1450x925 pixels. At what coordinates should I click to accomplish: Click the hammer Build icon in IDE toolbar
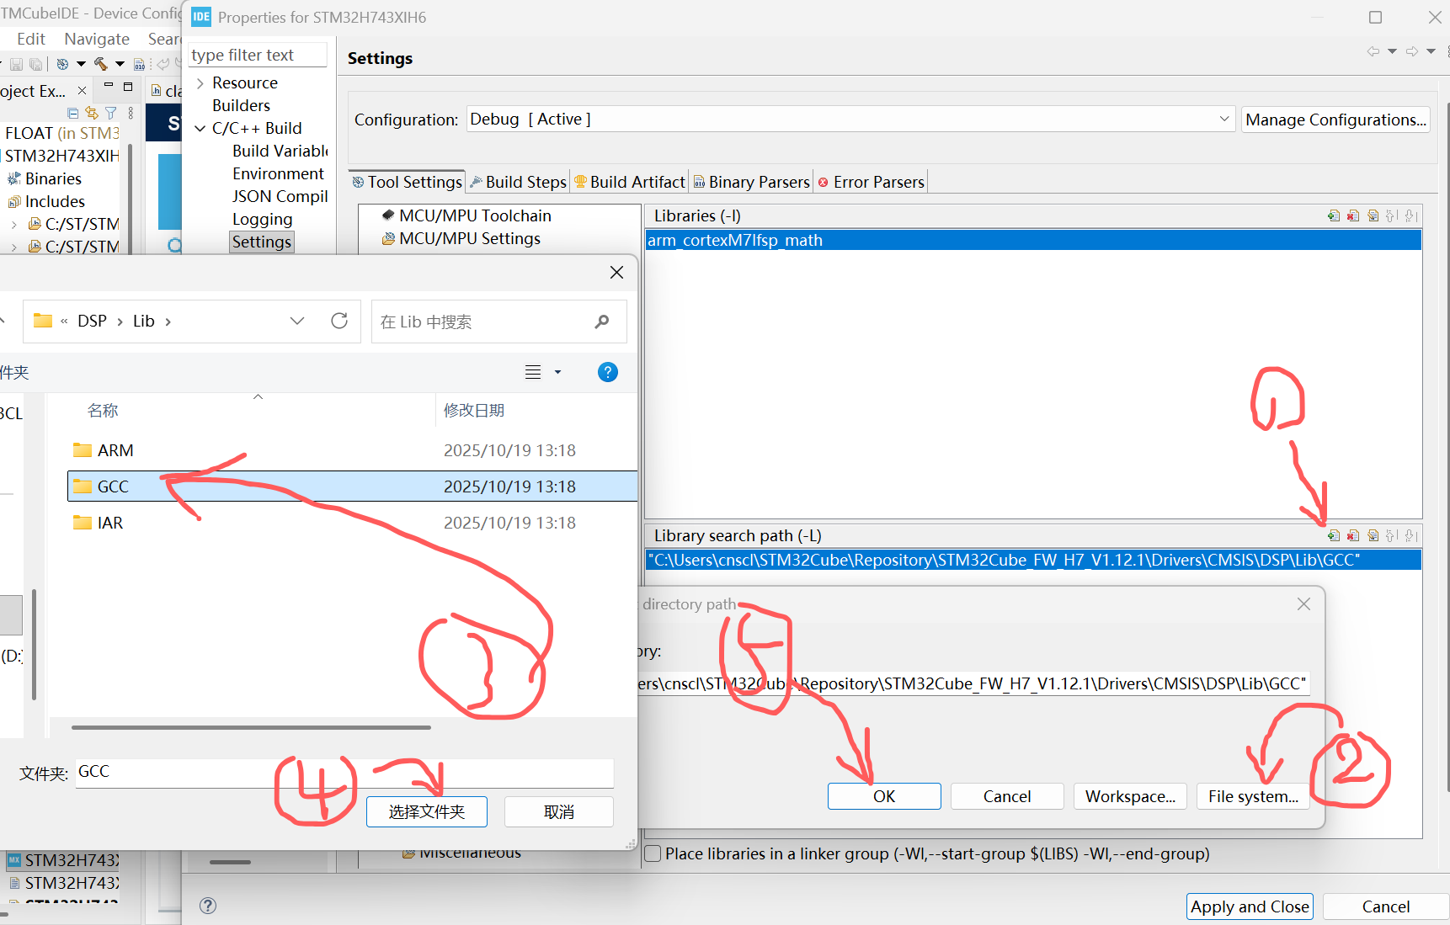(x=101, y=64)
